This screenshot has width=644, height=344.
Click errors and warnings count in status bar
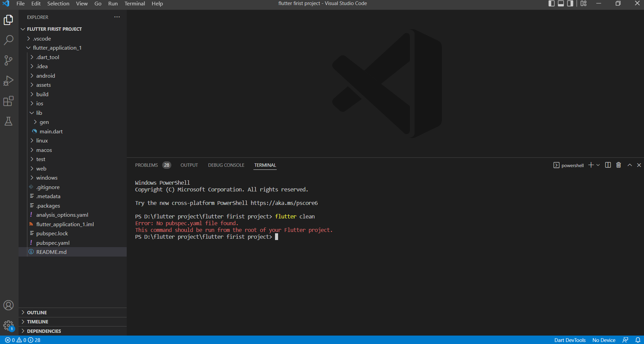pyautogui.click(x=22, y=340)
